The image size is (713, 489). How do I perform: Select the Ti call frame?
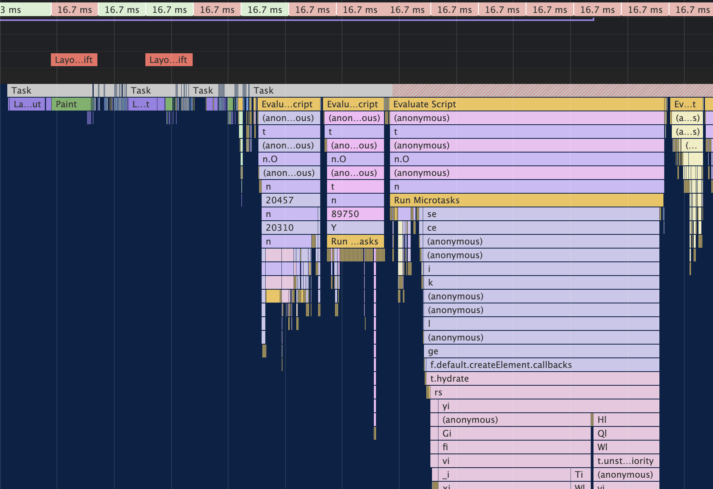(x=581, y=474)
